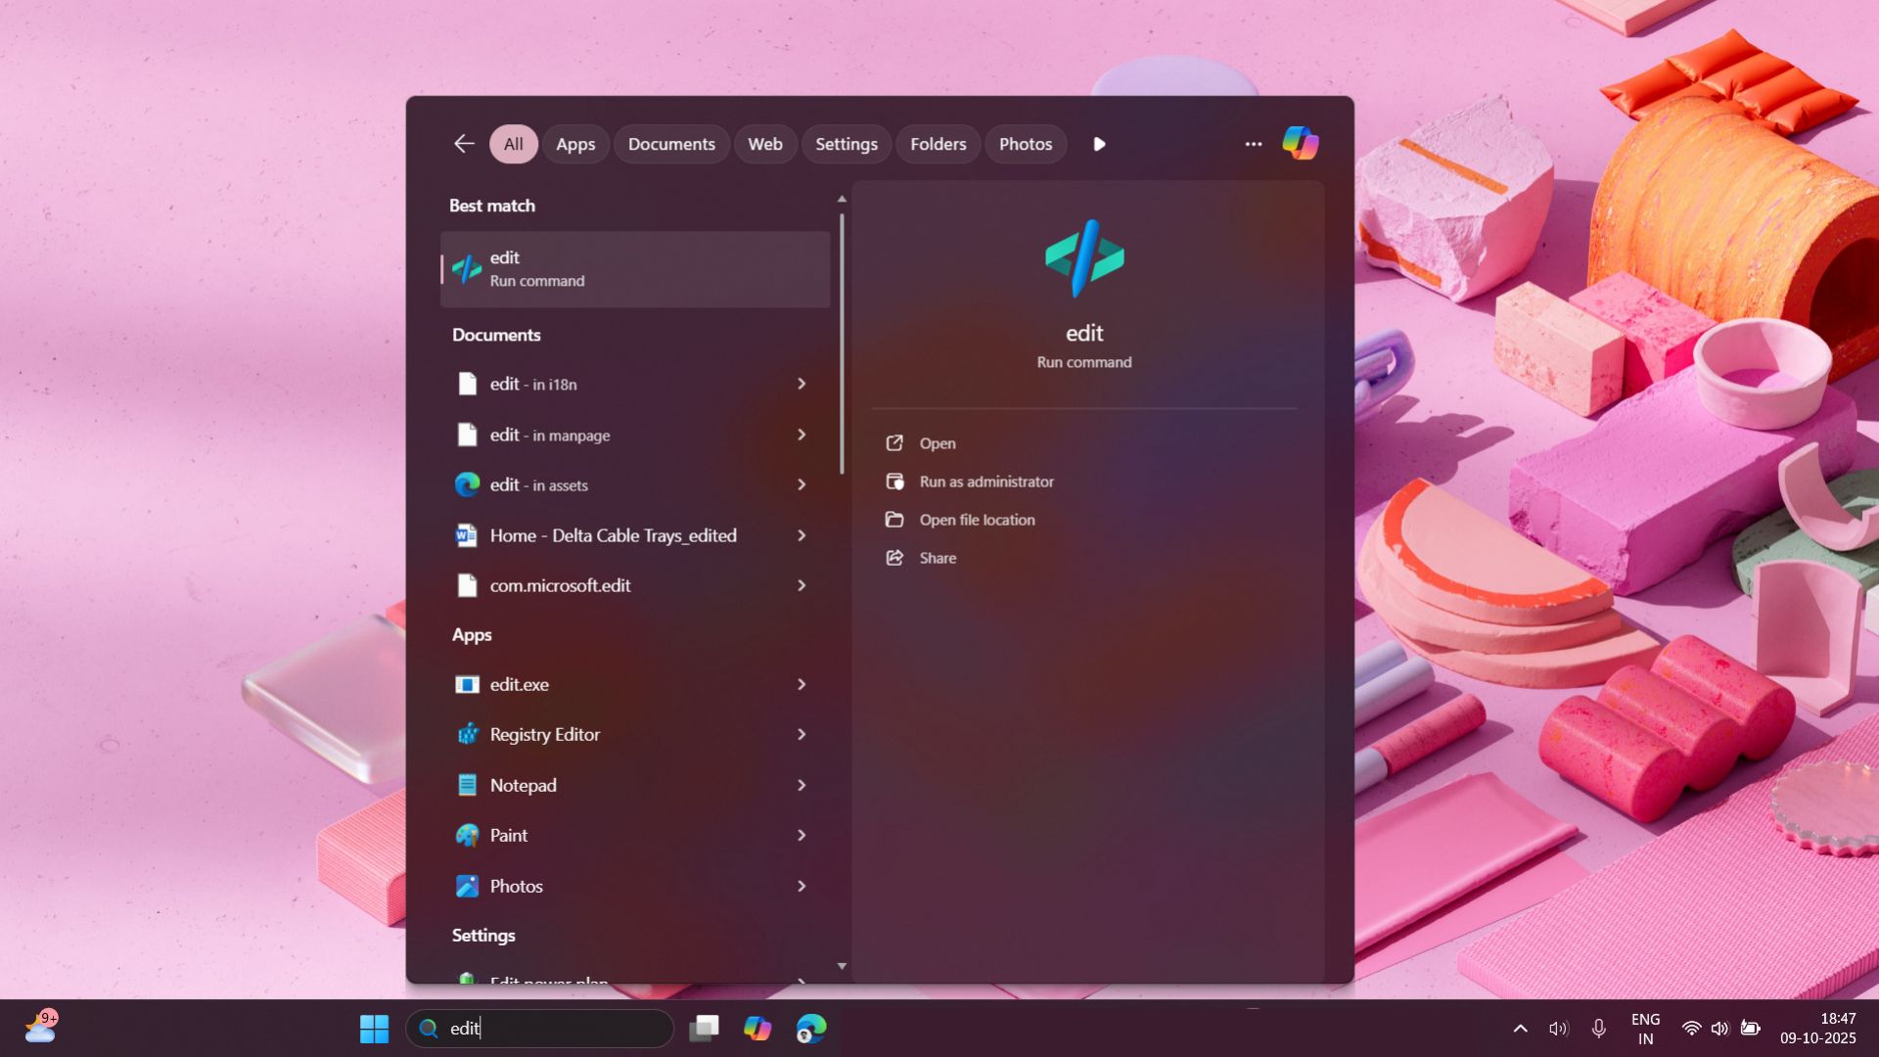Click the weather widget icon on taskbar

(41, 1027)
